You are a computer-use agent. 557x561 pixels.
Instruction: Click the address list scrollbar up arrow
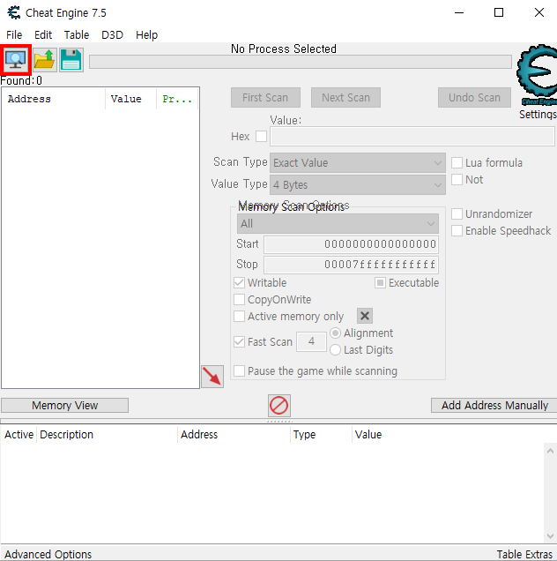[x=550, y=451]
